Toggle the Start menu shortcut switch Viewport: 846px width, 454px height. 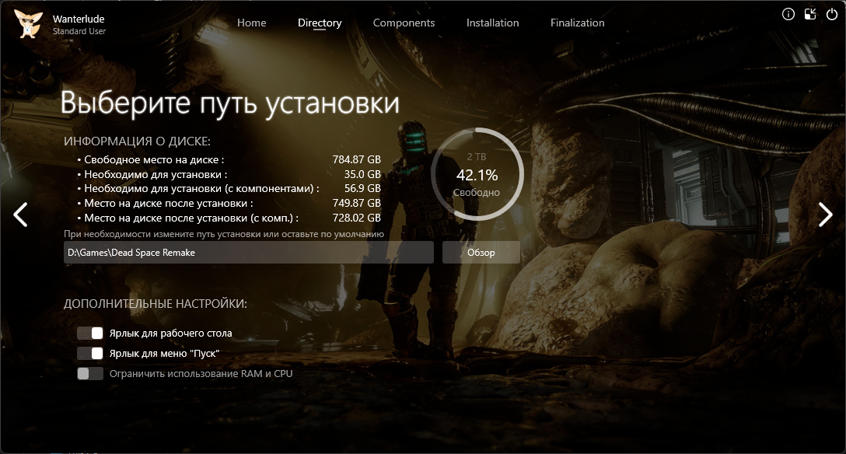click(90, 354)
